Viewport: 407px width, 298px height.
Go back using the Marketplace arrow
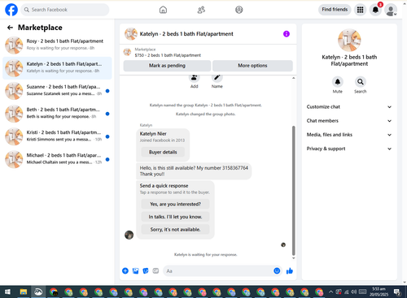click(x=10, y=28)
